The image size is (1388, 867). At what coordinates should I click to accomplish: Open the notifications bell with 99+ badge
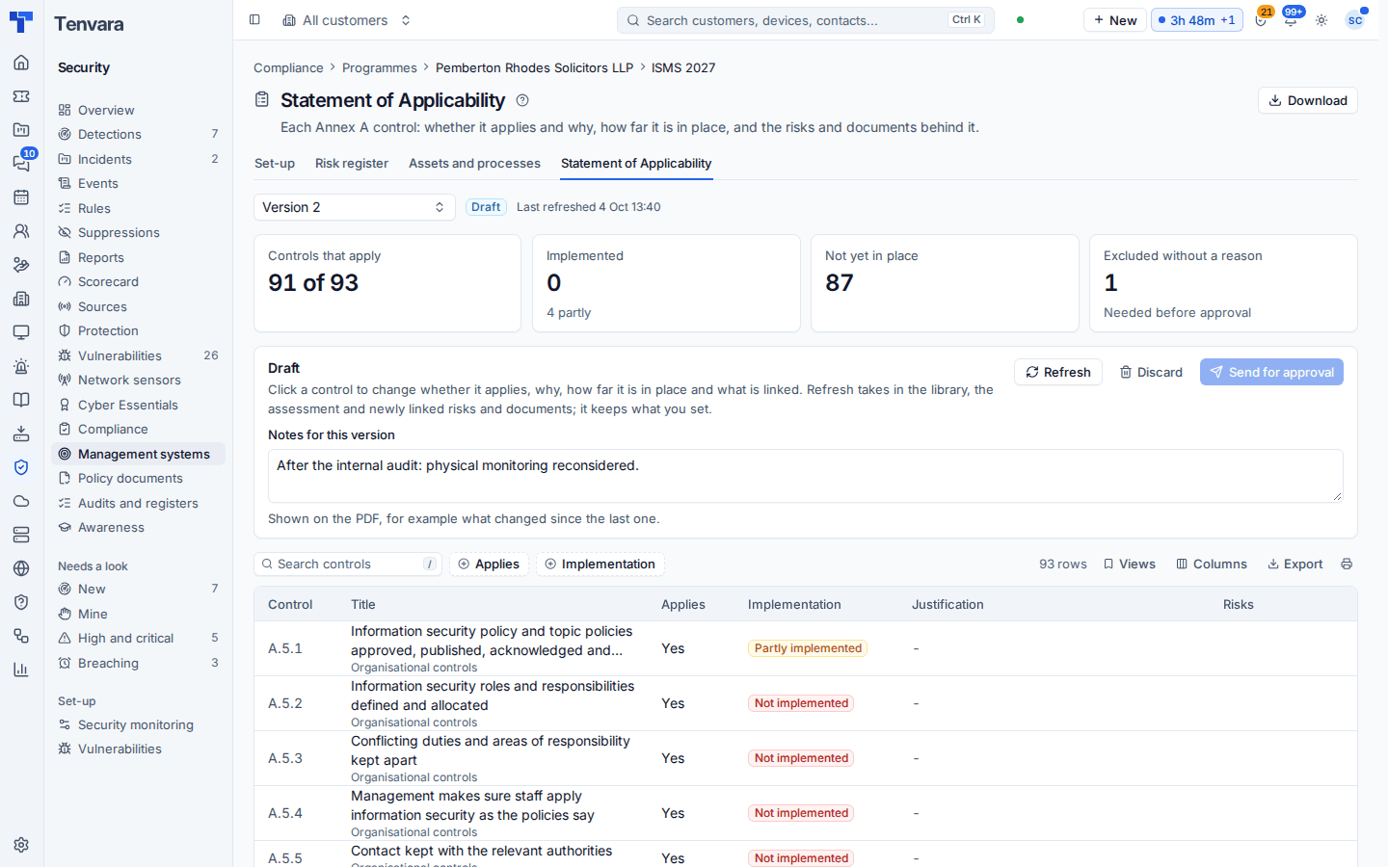click(x=1291, y=20)
